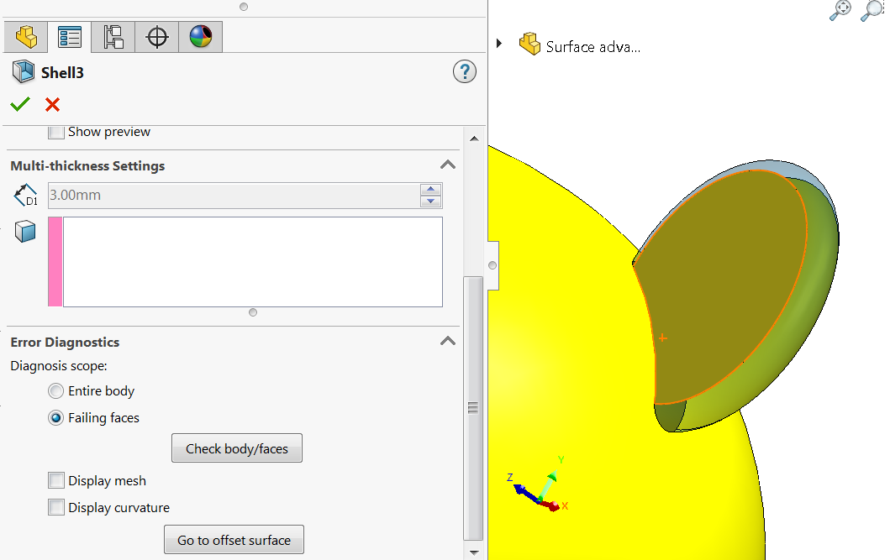The width and height of the screenshot is (890, 560).
Task: Open the DisplayManager color sphere tab
Action: 200,37
